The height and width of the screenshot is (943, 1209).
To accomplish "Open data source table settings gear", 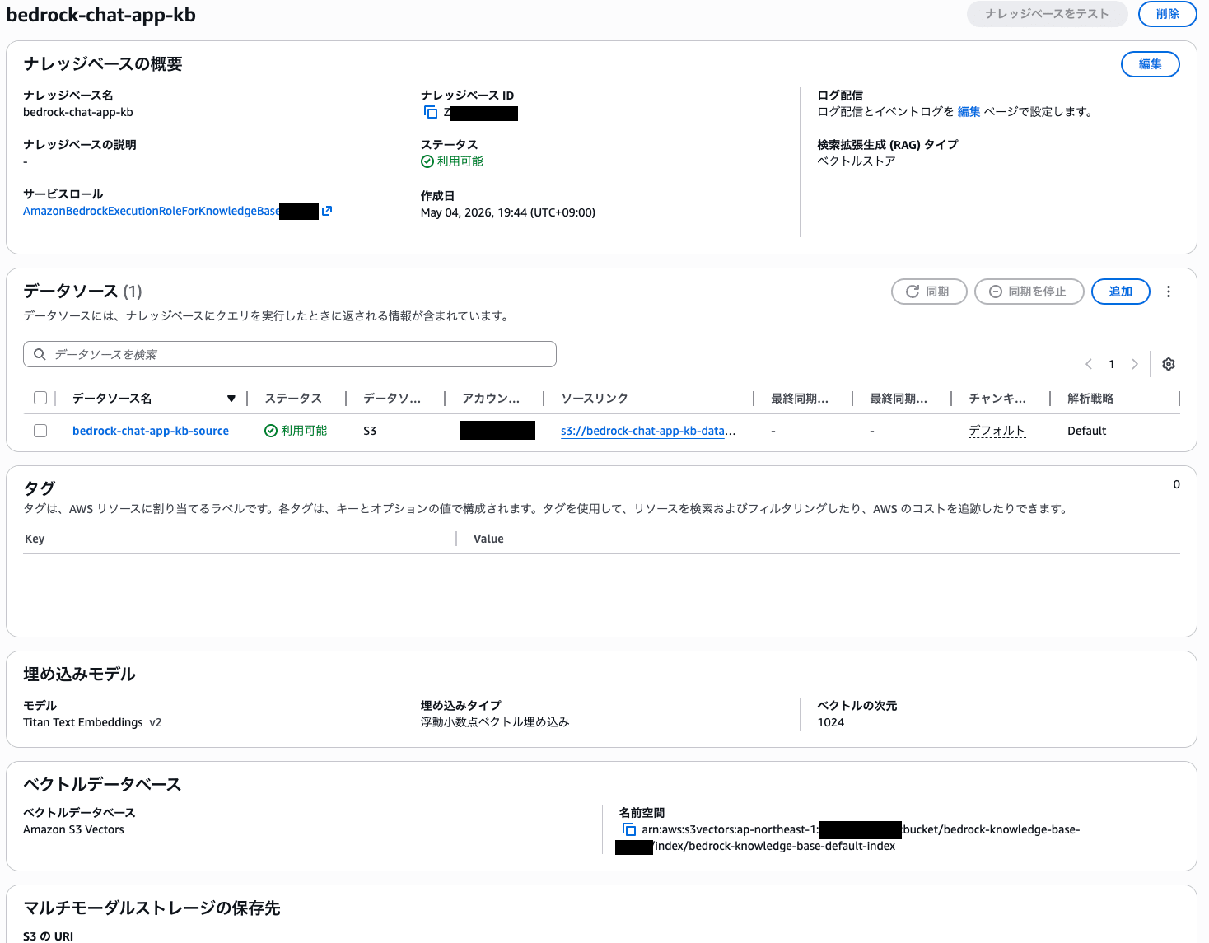I will click(1168, 364).
